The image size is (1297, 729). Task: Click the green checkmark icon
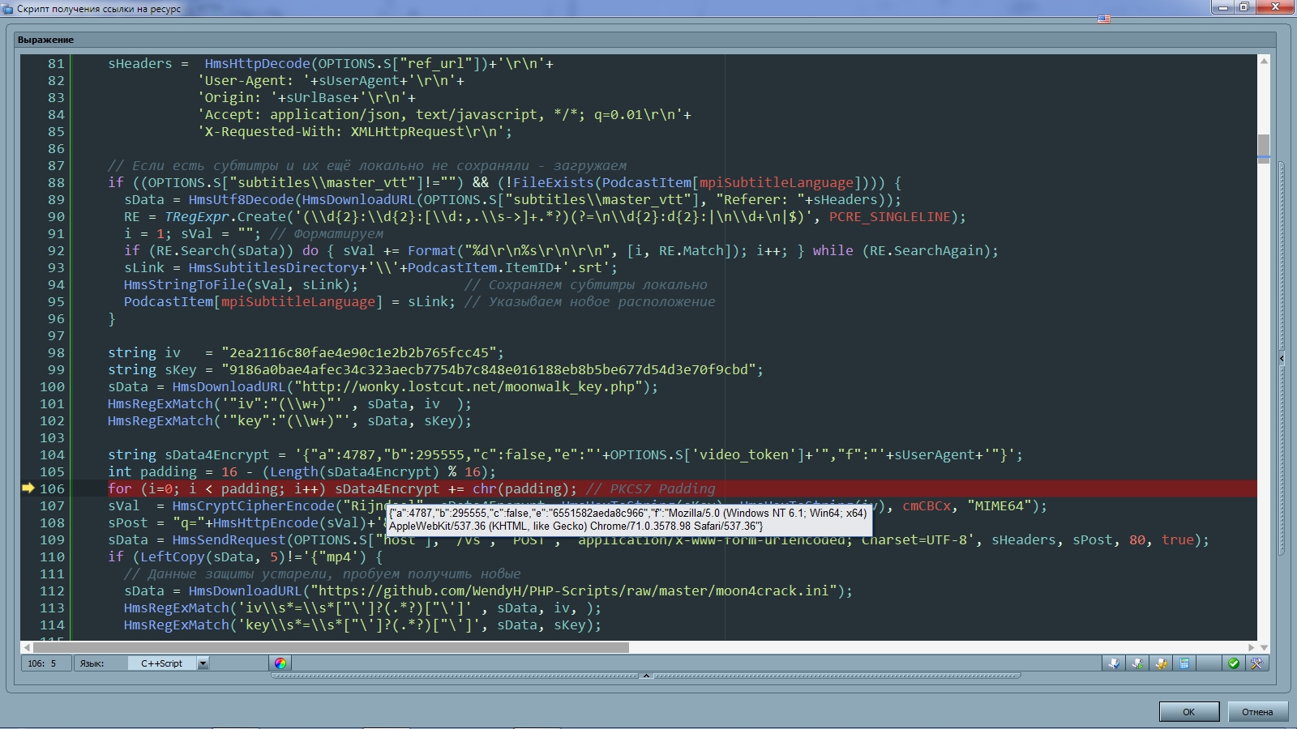tap(1233, 663)
